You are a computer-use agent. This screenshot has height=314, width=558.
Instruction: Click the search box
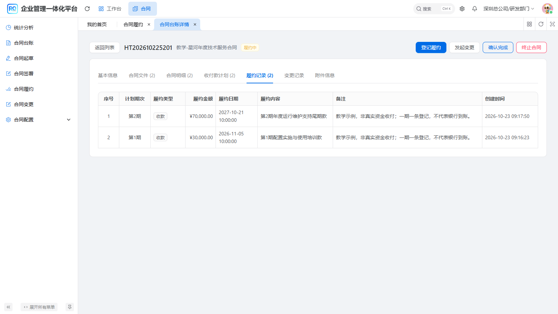tap(434, 9)
